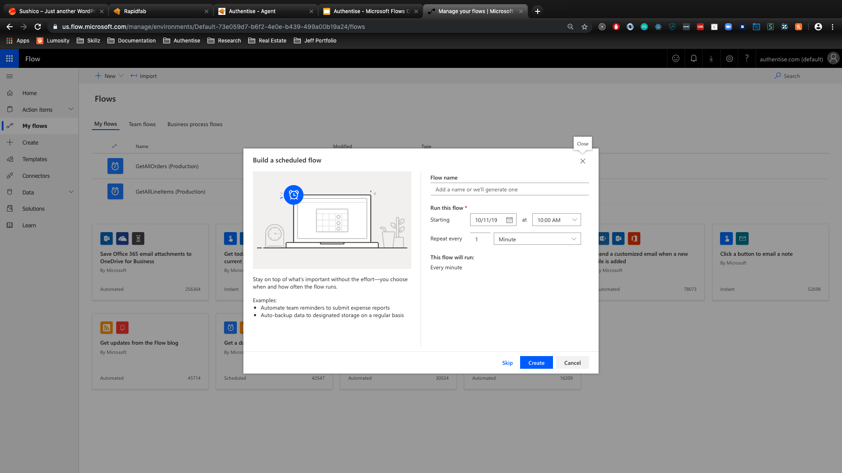
Task: Click the Flow name input field
Action: pyautogui.click(x=509, y=190)
